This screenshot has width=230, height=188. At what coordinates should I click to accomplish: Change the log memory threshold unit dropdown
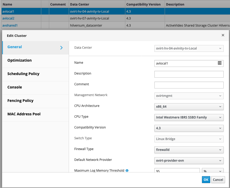coord(213,171)
